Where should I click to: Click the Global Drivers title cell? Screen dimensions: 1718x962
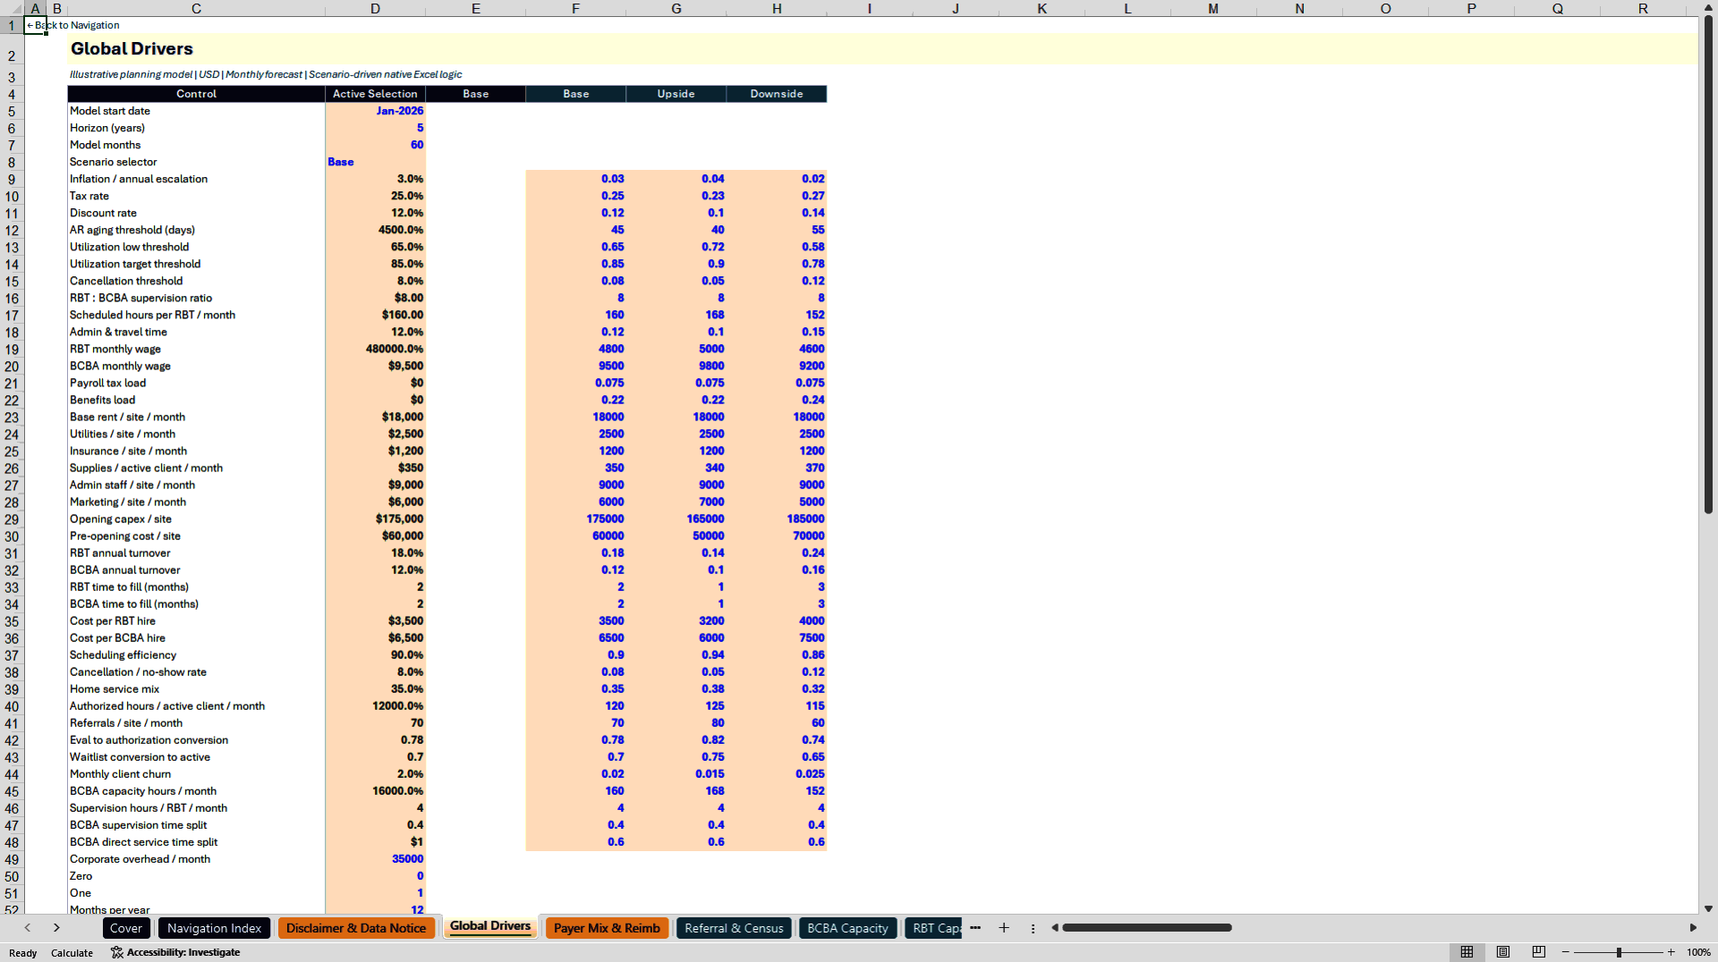coord(132,49)
